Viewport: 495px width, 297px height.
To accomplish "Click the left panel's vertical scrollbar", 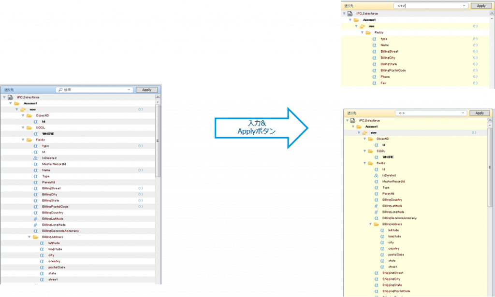I will [158, 145].
